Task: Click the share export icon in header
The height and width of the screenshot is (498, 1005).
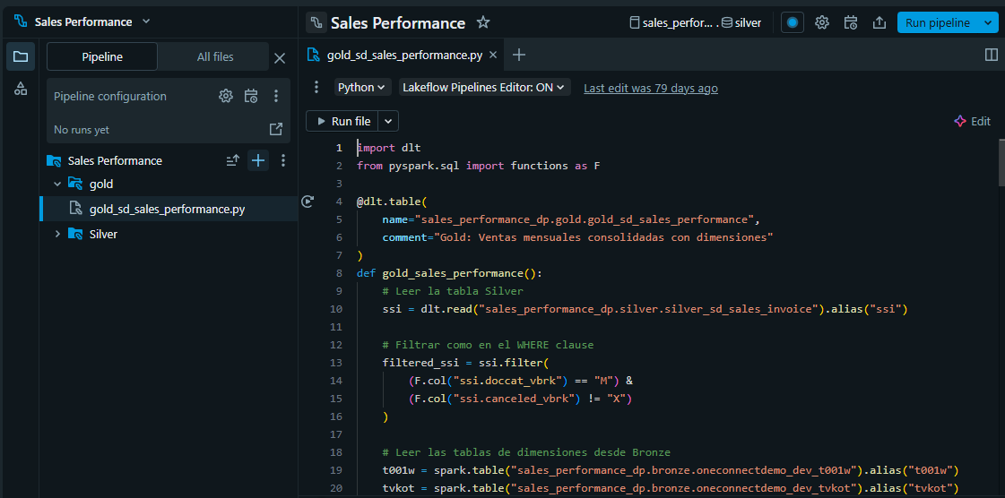Action: (x=879, y=22)
